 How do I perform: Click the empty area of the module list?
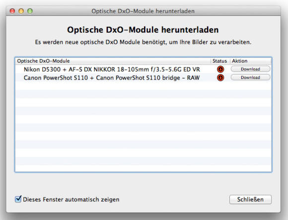point(144,127)
